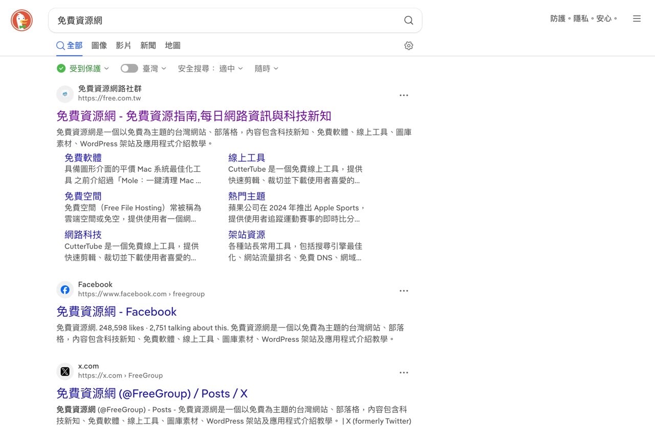655x442 pixels.
Task: Open the search settings gear icon
Action: click(x=408, y=46)
